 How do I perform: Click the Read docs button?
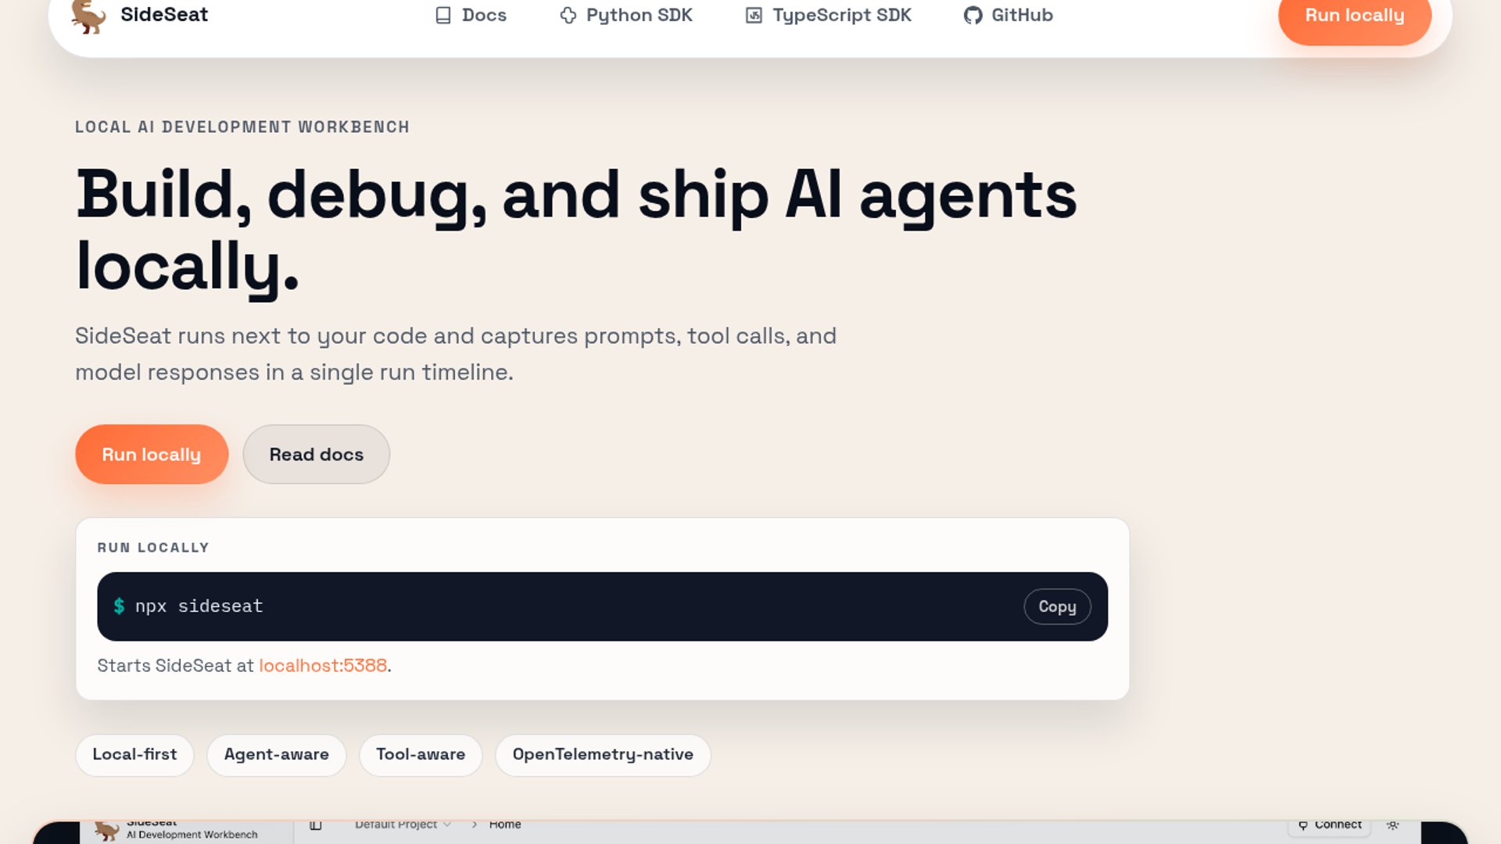pos(317,454)
